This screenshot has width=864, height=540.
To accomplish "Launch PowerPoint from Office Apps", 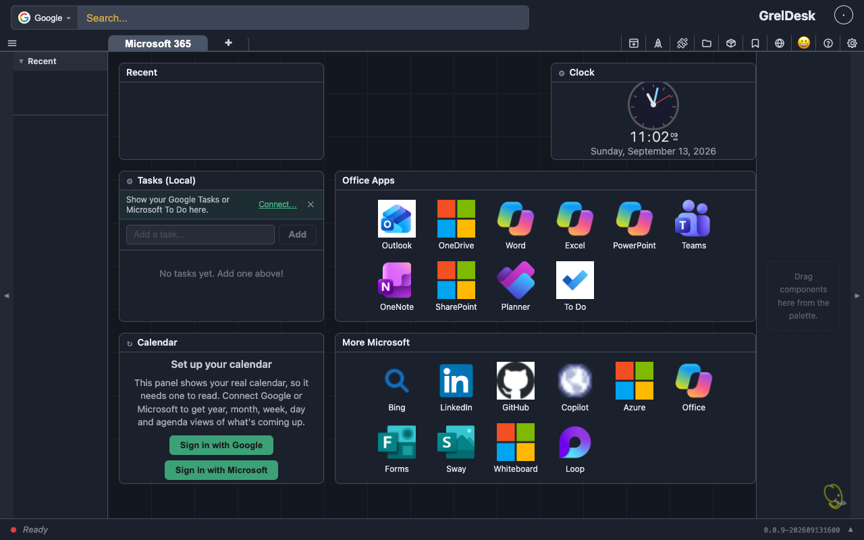I will pyautogui.click(x=634, y=219).
